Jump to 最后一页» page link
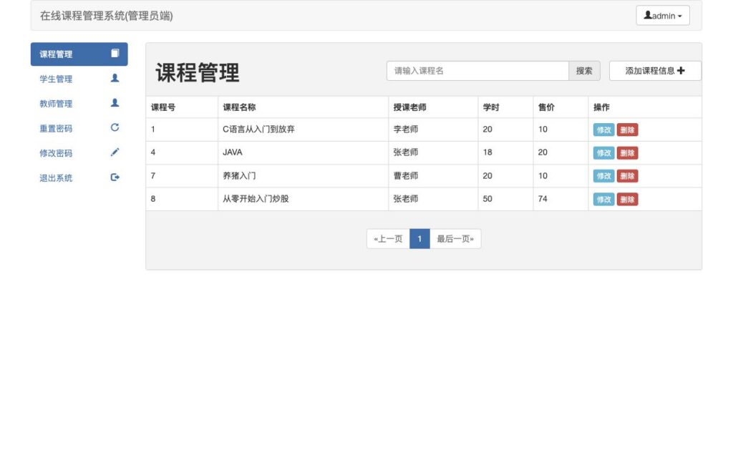Screen dimensions: 733x458 coord(455,239)
